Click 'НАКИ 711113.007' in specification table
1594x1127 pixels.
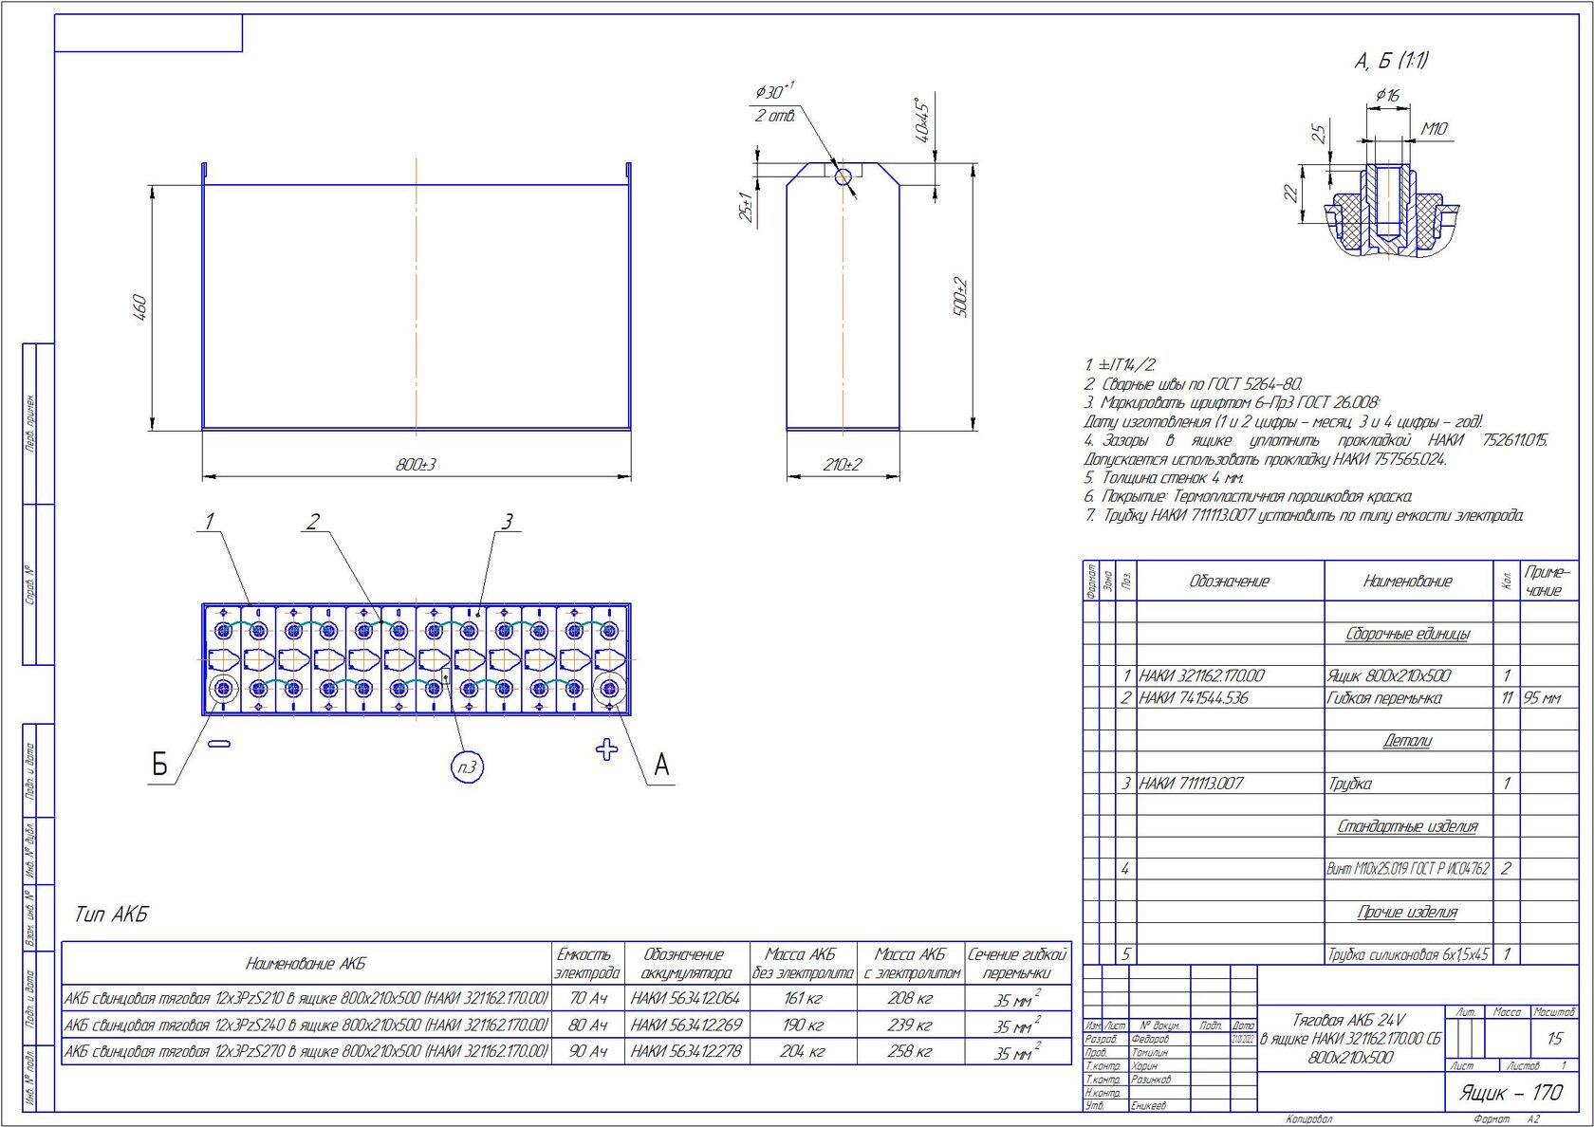pos(1192,784)
